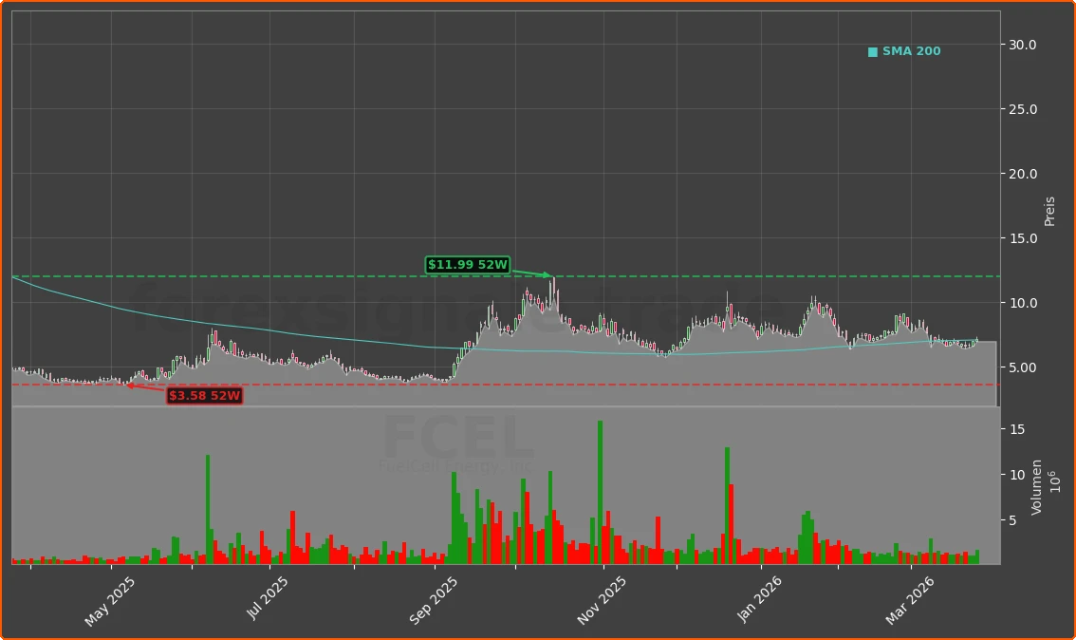Click the tall green volume bar in December 2025
Image resolution: width=1076 pixels, height=640 pixels.
pyautogui.click(x=728, y=505)
